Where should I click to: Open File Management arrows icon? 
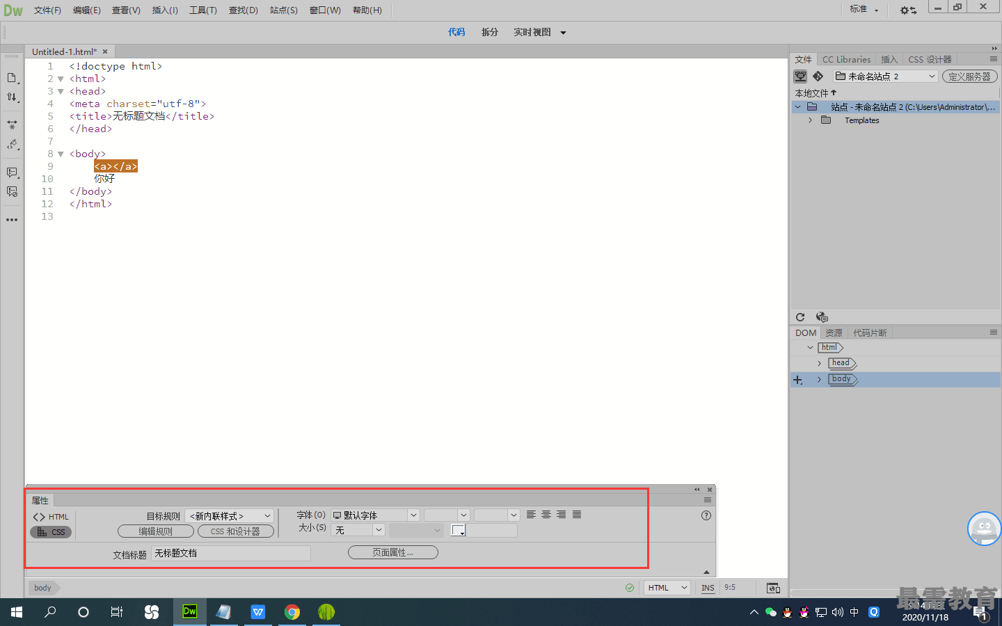point(12,97)
